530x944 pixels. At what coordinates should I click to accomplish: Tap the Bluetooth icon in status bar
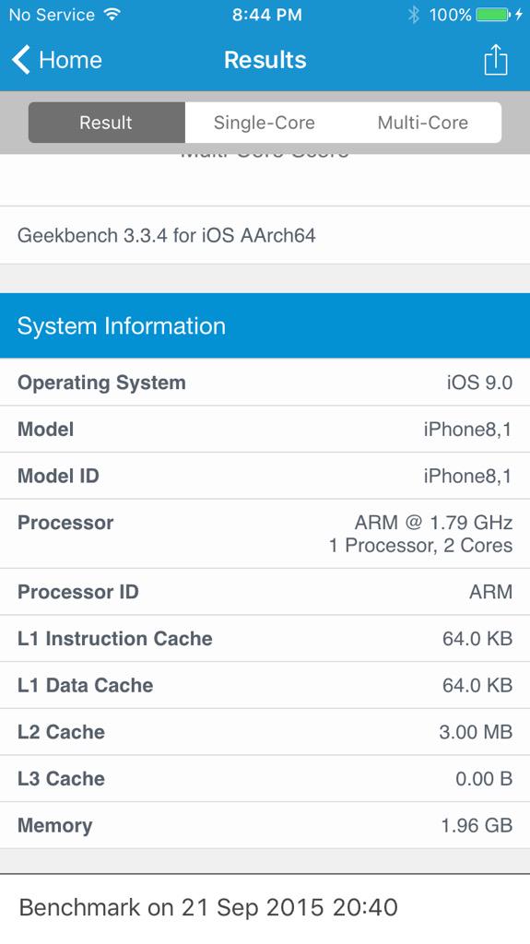413,15
